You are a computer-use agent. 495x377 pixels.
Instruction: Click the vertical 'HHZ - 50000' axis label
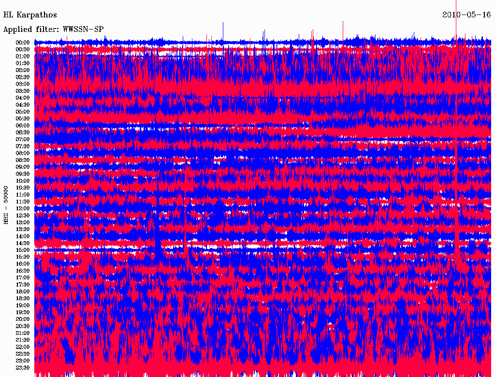(6, 205)
